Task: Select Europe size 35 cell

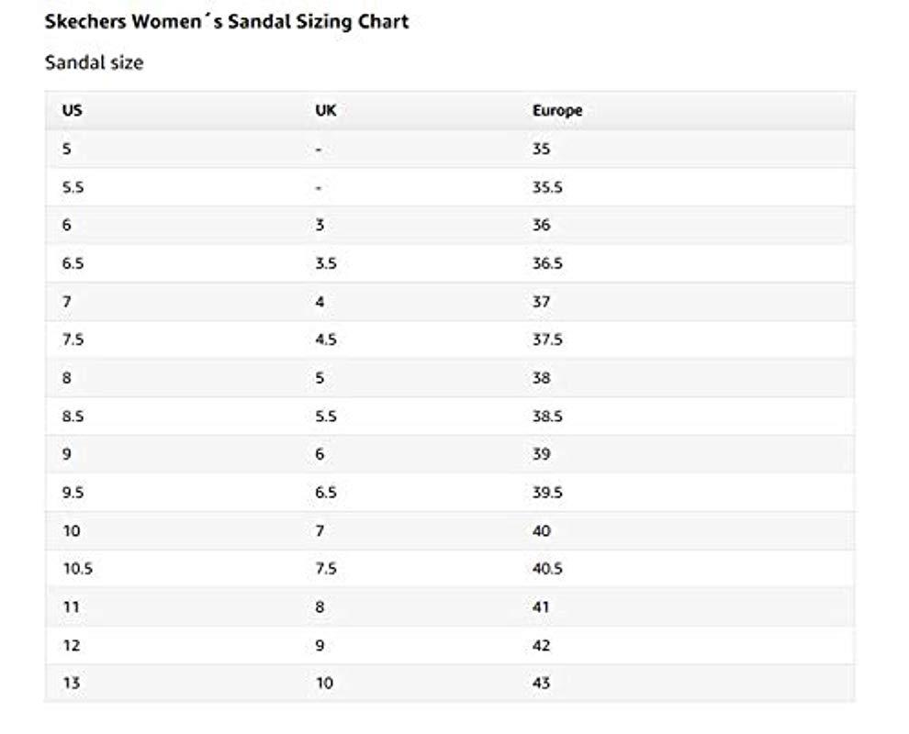Action: [541, 149]
